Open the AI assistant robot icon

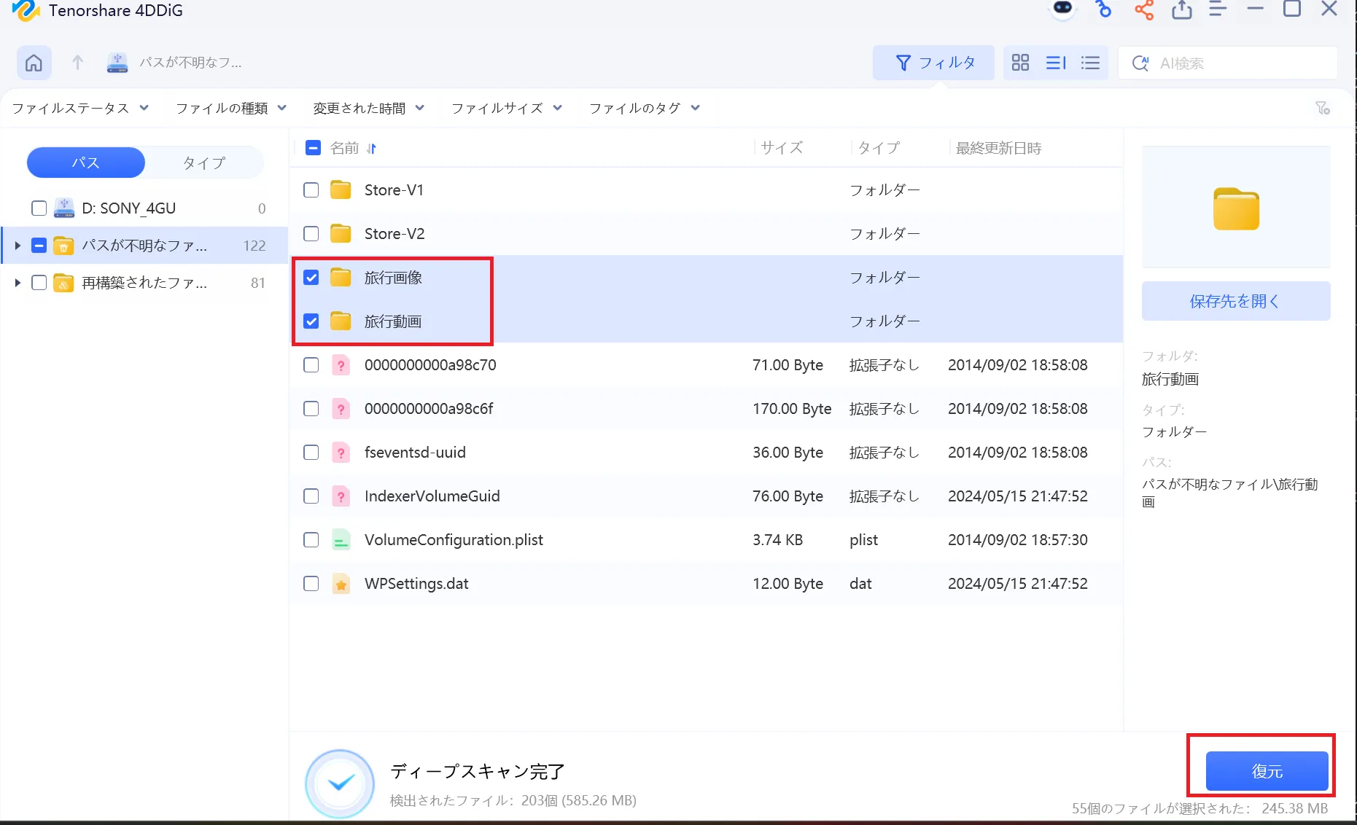point(1062,10)
